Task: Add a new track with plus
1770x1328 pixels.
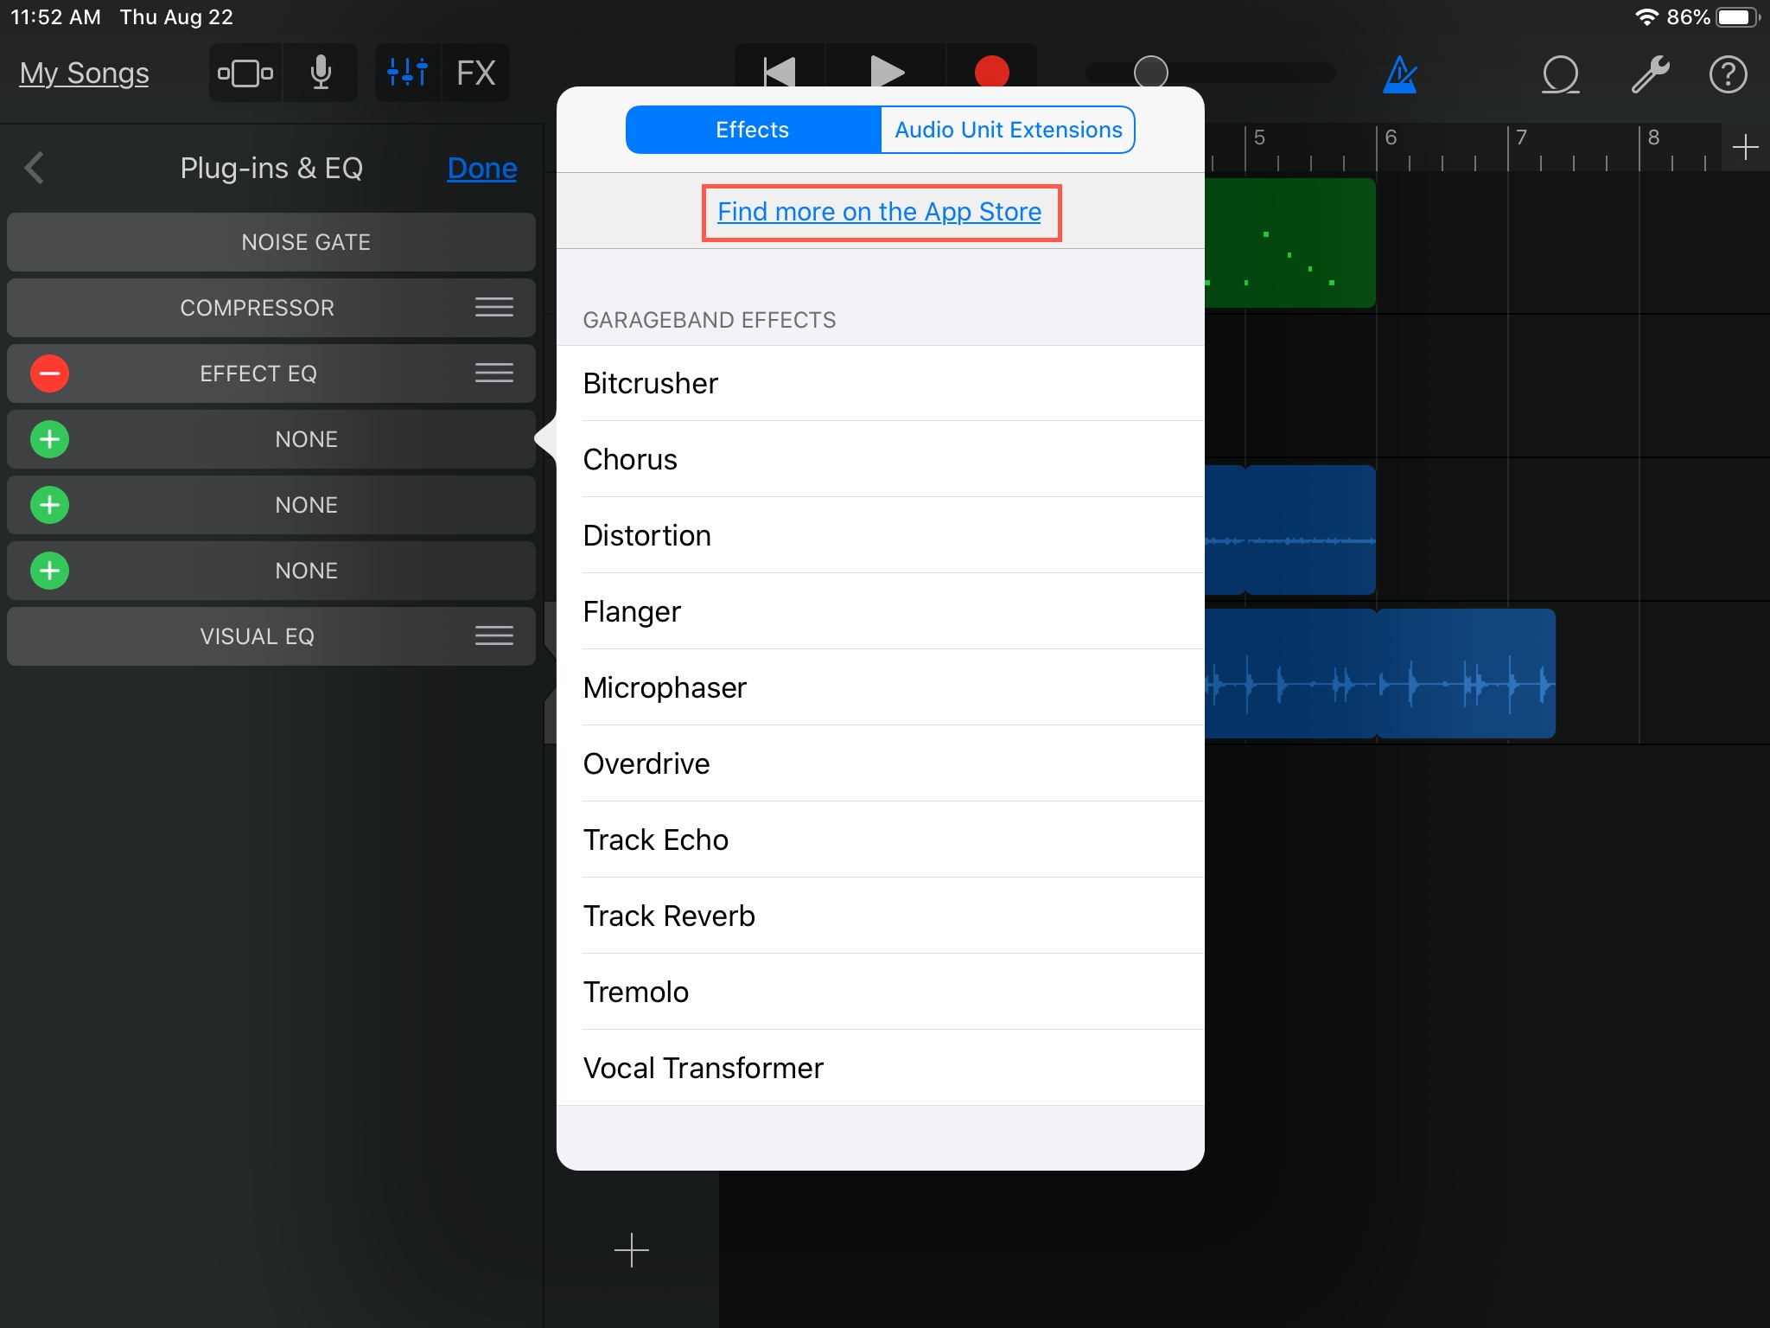Action: point(632,1250)
